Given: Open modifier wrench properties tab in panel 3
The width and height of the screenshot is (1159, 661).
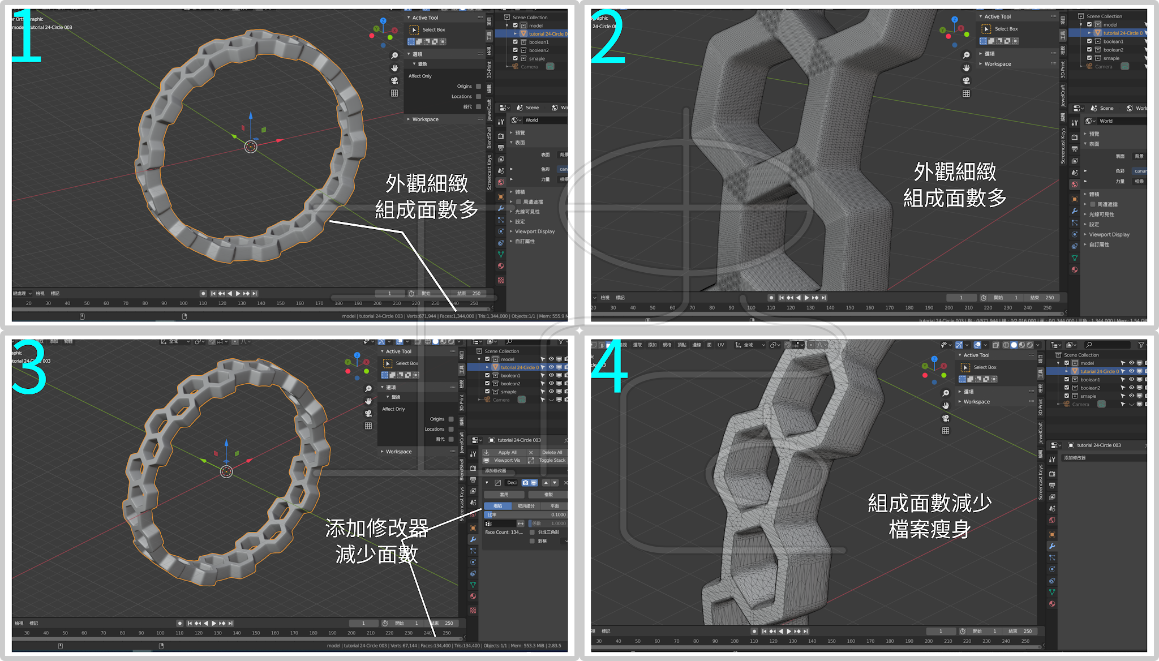Looking at the screenshot, I should (473, 539).
